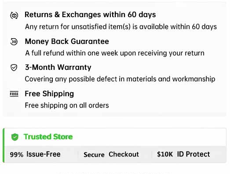
Task: Click the warranty shield checkmark icon
Action: pos(14,68)
